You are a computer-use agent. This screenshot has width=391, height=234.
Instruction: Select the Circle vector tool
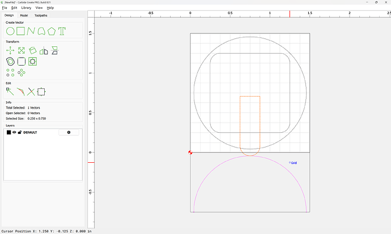10,31
